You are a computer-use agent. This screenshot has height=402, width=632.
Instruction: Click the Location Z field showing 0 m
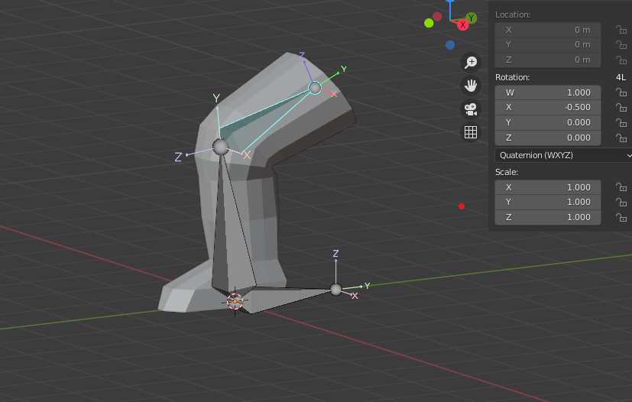(548, 60)
